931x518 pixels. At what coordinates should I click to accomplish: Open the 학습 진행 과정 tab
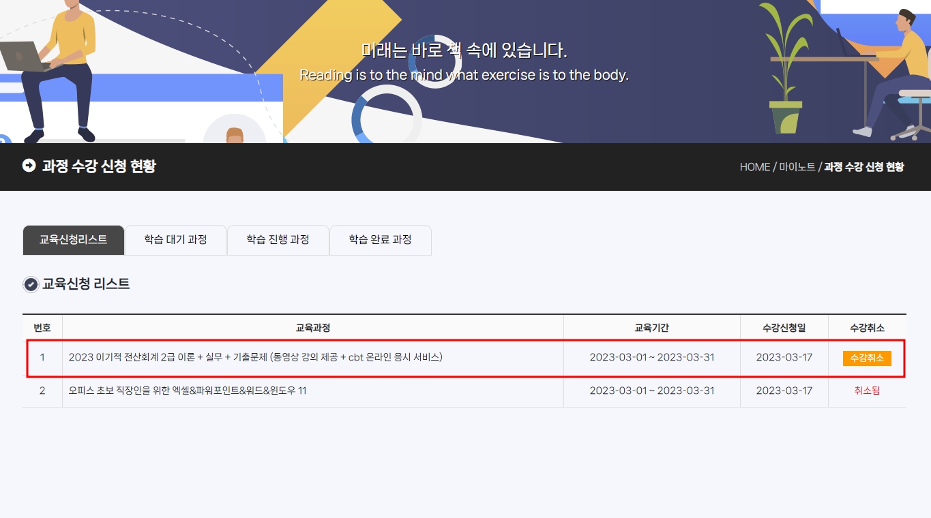pyautogui.click(x=278, y=240)
